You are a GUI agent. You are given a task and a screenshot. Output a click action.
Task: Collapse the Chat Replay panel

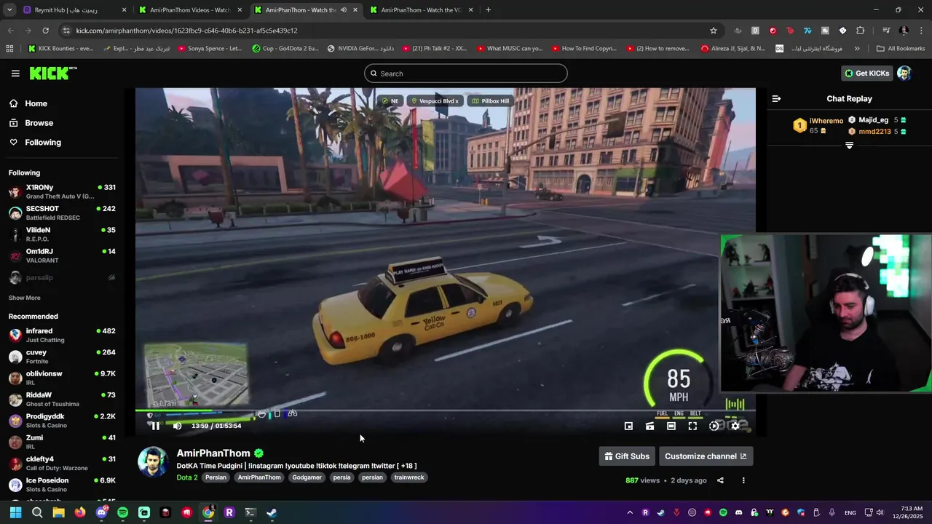pos(776,98)
